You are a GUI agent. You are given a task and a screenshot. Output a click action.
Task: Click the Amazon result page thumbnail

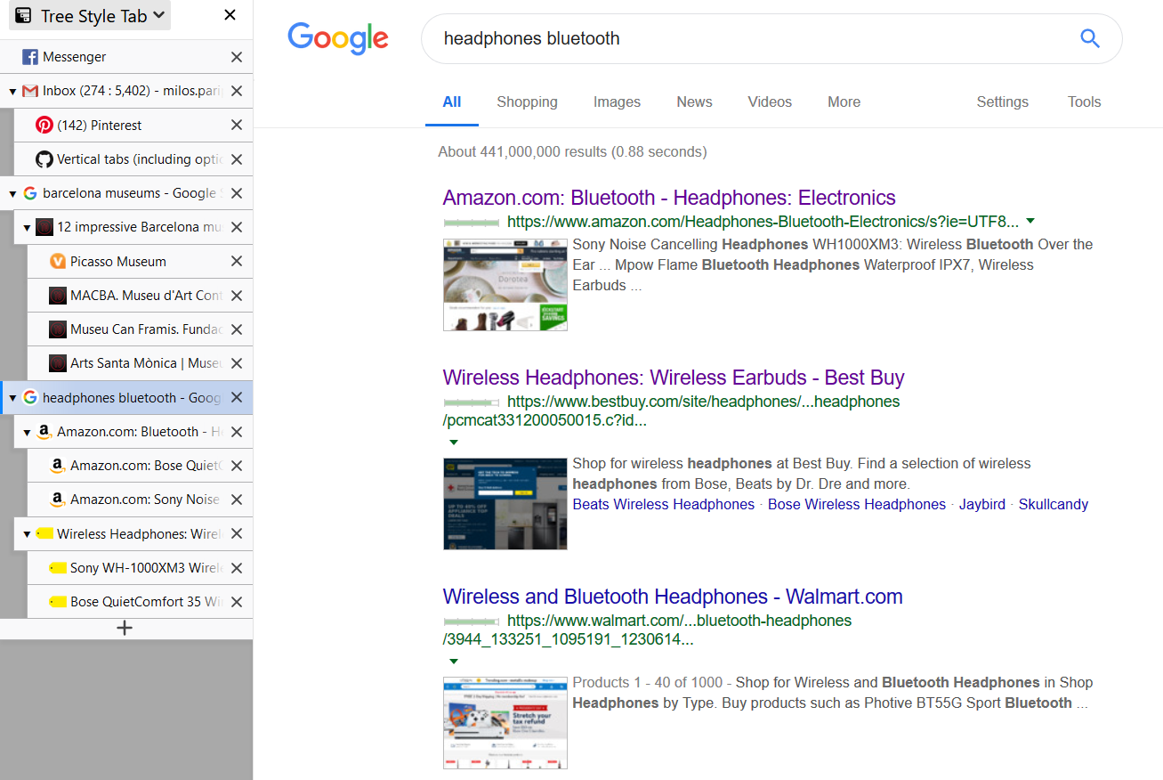coord(505,285)
